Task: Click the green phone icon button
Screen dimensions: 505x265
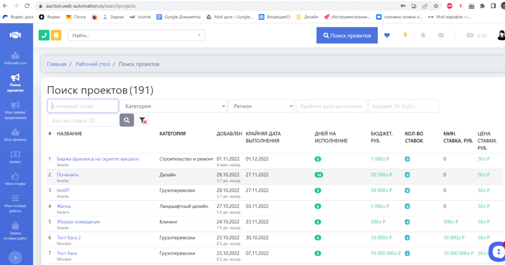Action: 44,35
